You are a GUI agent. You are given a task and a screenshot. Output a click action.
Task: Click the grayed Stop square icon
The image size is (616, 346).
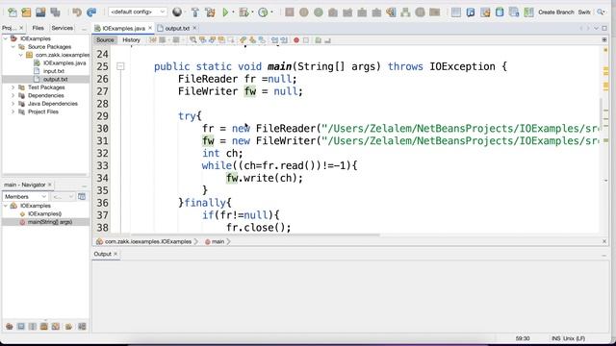coord(290,12)
